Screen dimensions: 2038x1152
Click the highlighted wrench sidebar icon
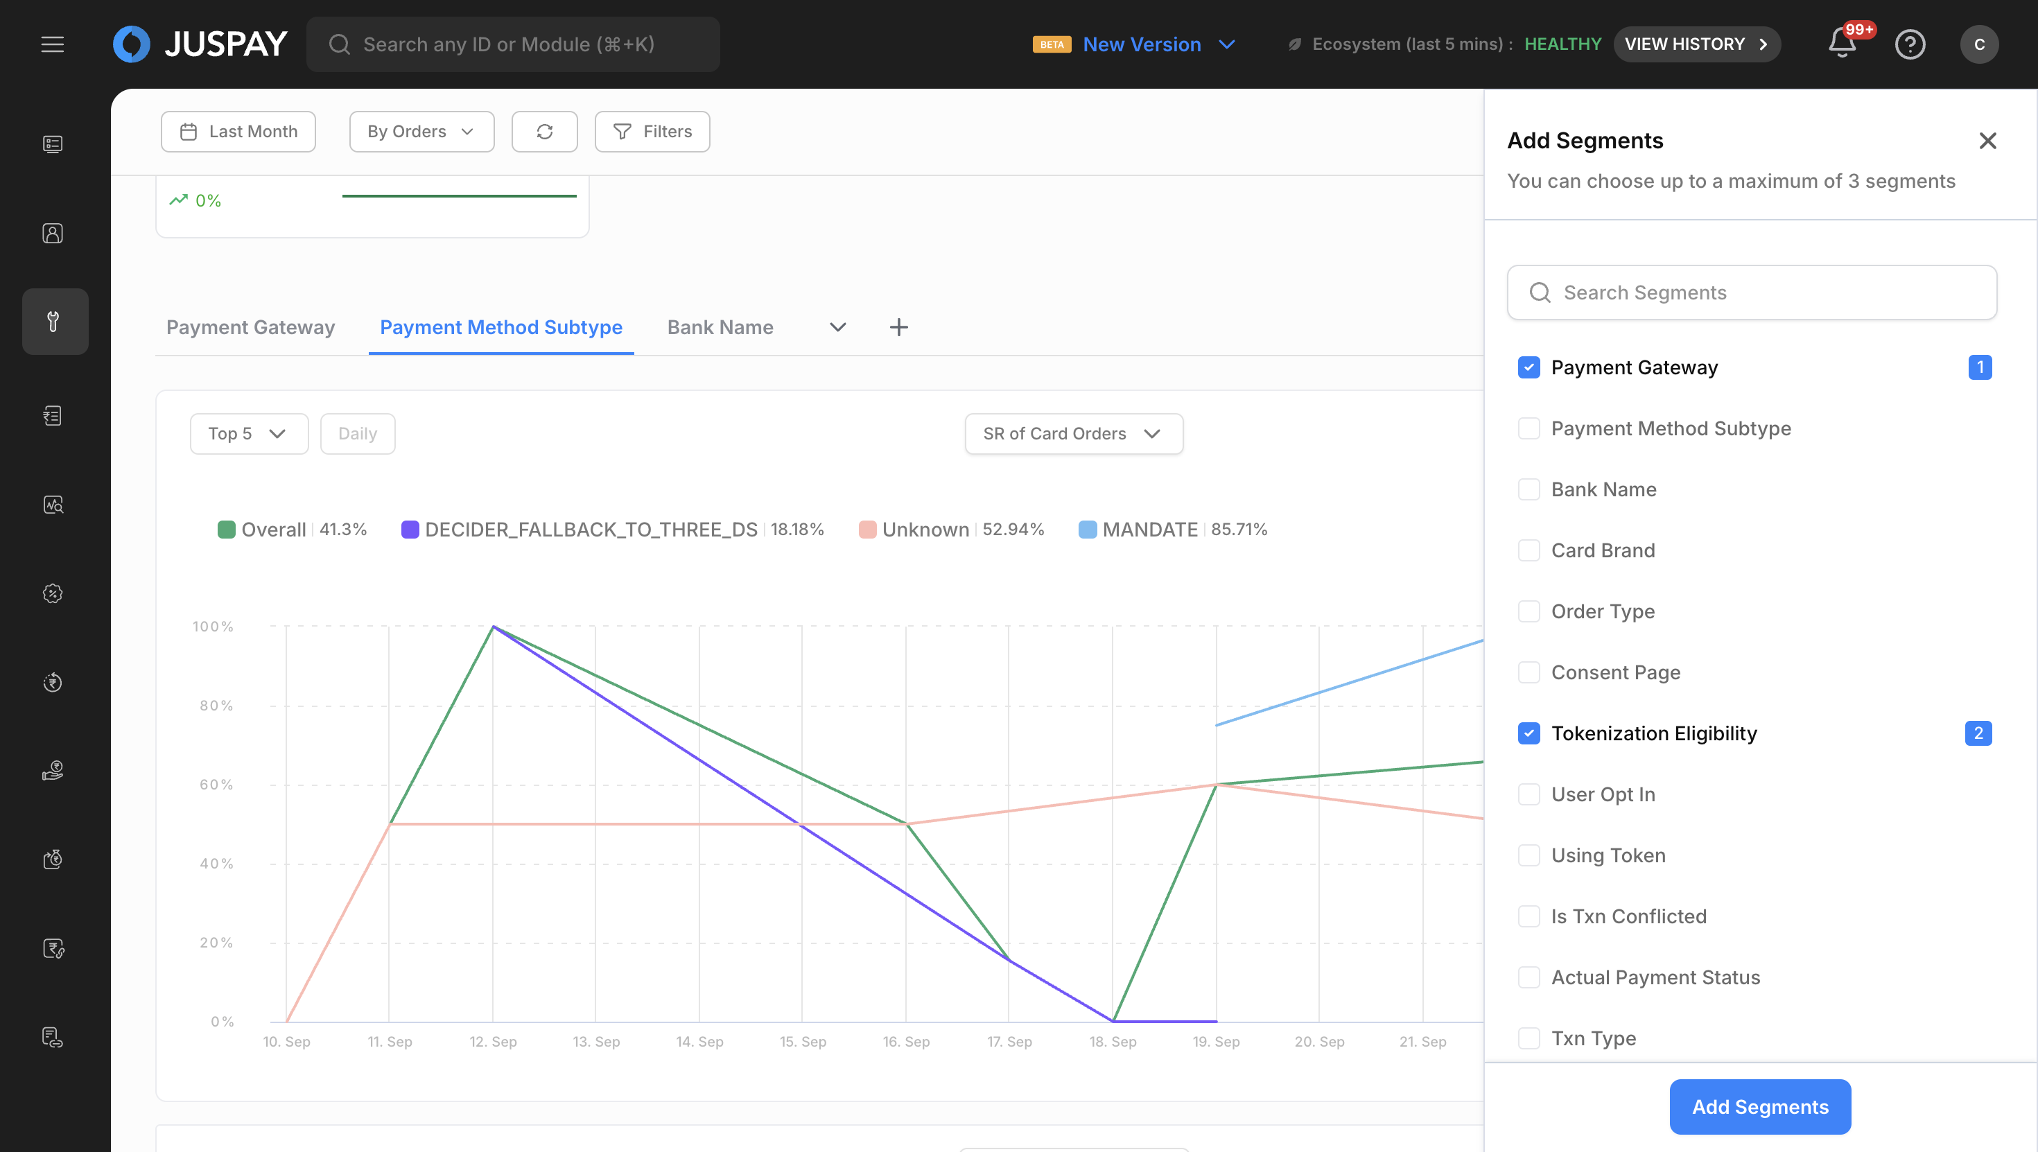(54, 321)
